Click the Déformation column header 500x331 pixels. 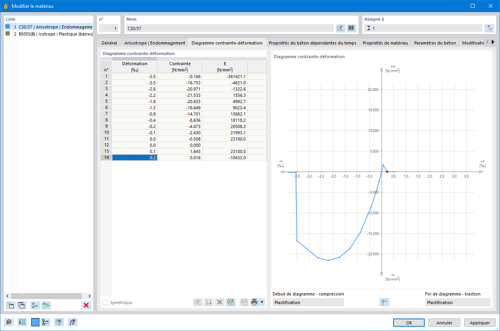tap(135, 67)
